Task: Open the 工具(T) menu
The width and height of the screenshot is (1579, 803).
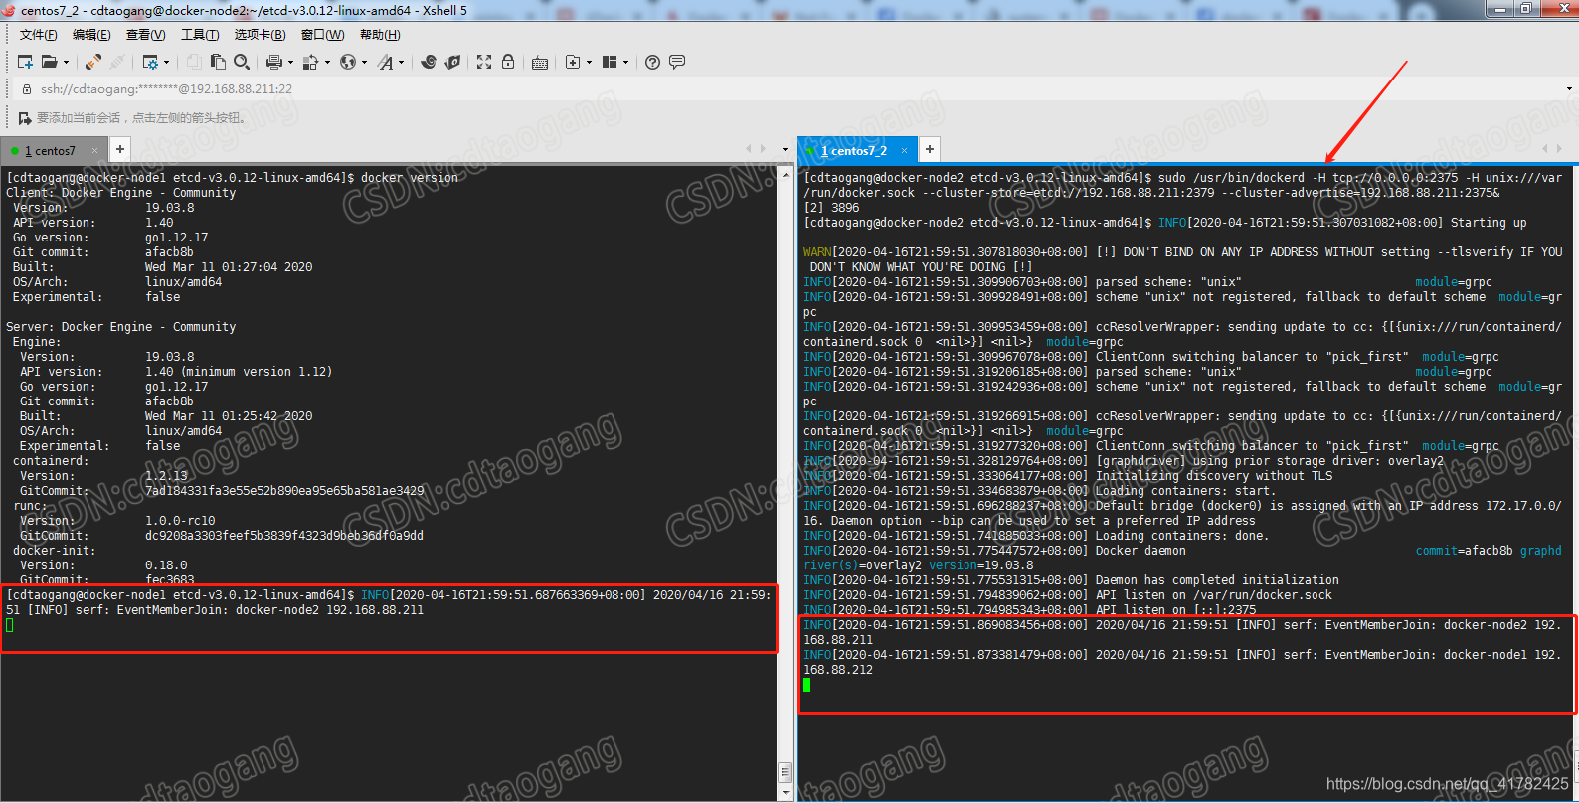Action: click(x=200, y=35)
